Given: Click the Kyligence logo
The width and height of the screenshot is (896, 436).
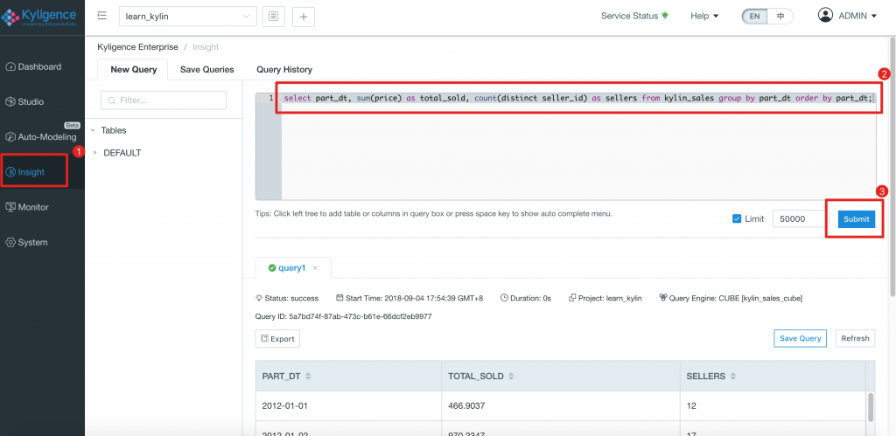Looking at the screenshot, I should coord(40,16).
